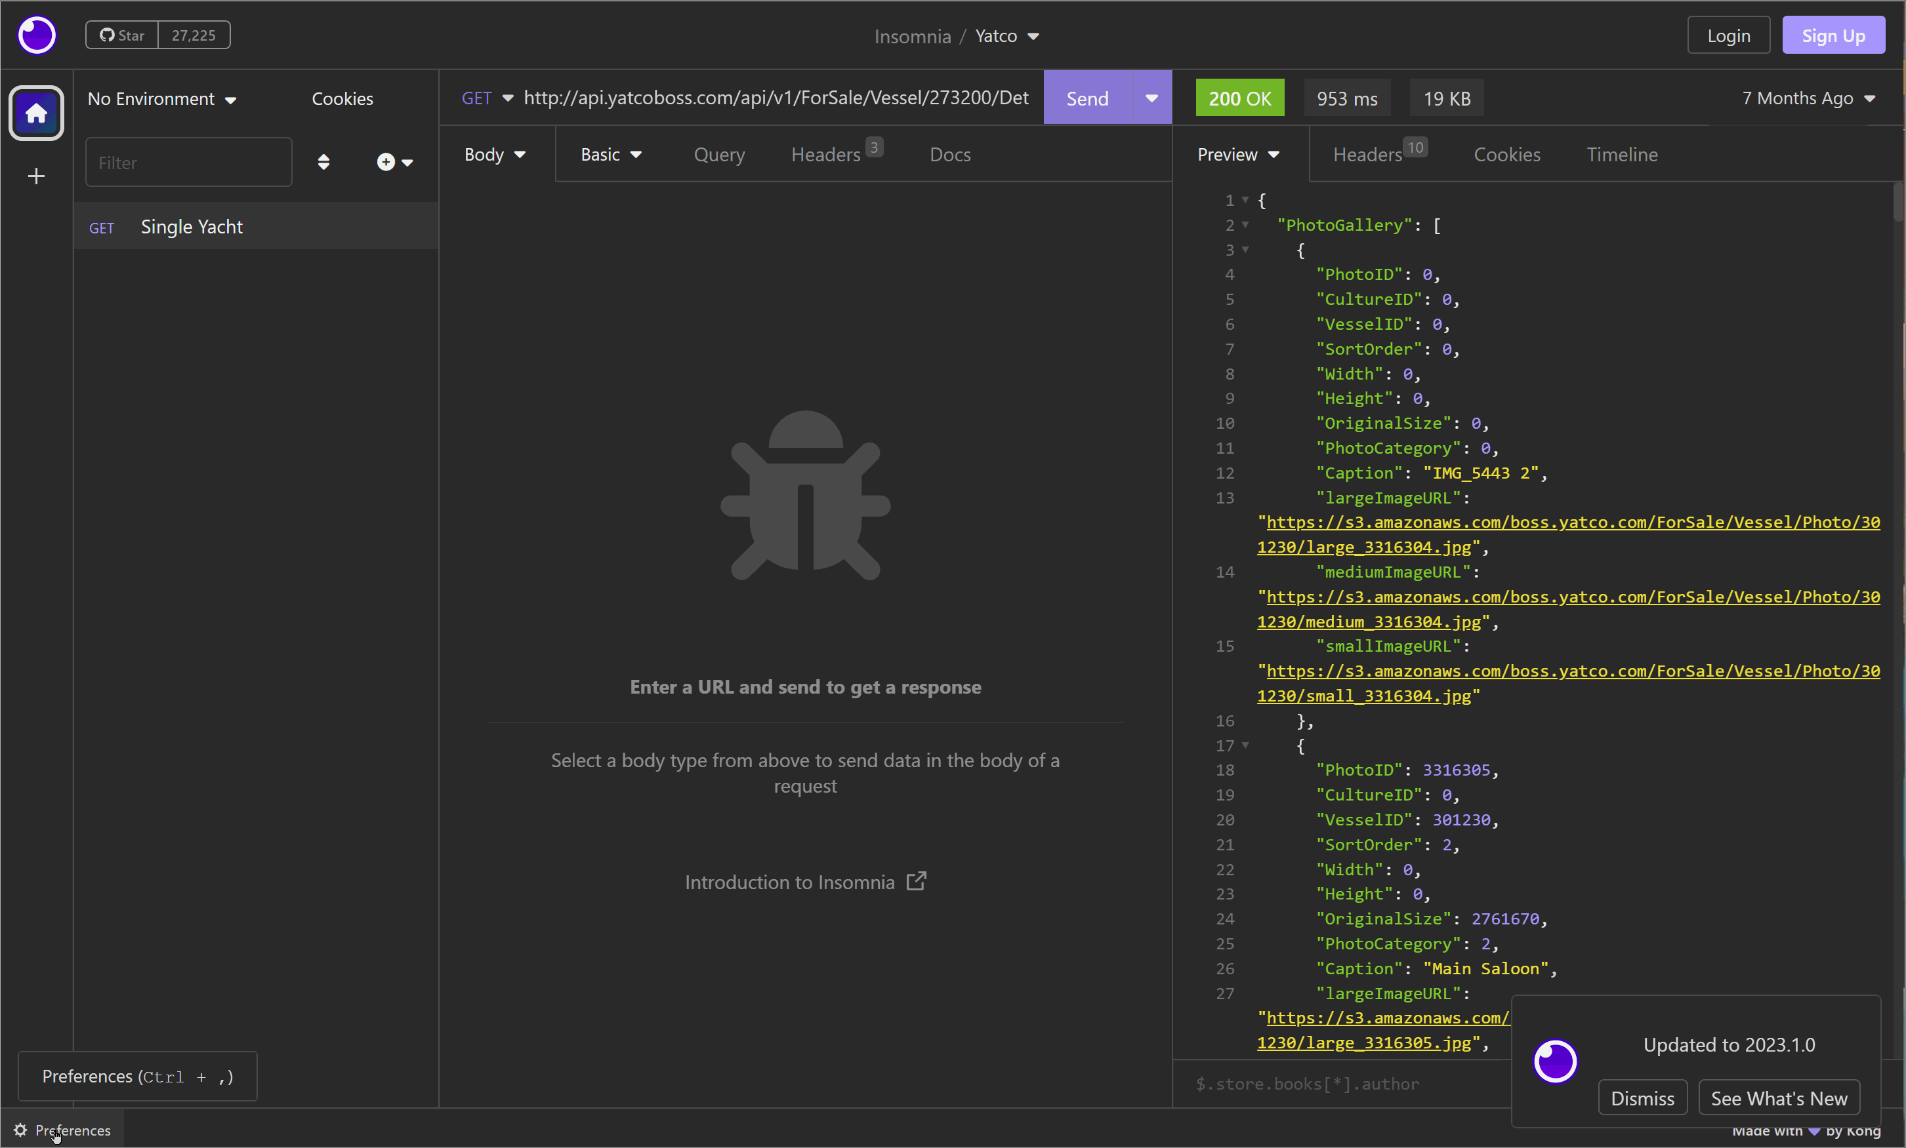The height and width of the screenshot is (1148, 1906).
Task: Expand the No Environment dropdown
Action: coord(161,98)
